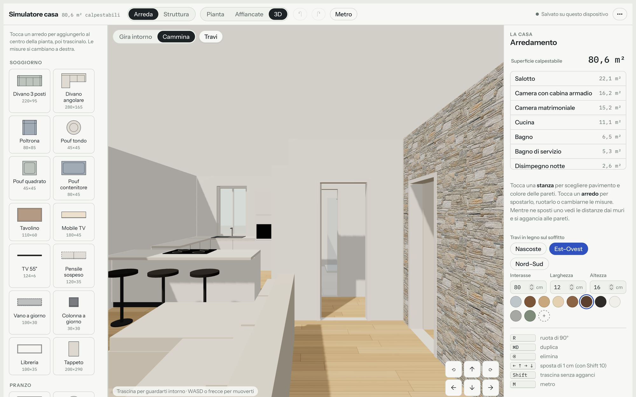Set ceiling beams to Nord-Sud

pyautogui.click(x=529, y=264)
